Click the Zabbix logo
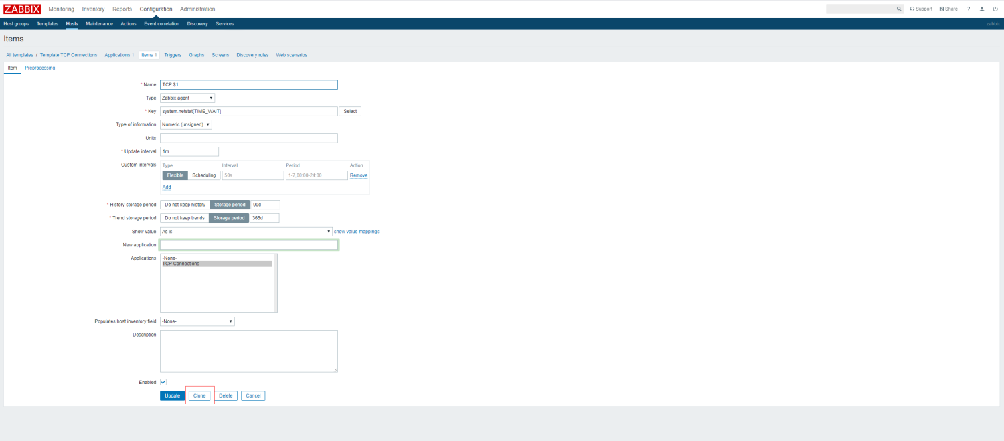Image resolution: width=1004 pixels, height=441 pixels. click(x=22, y=9)
